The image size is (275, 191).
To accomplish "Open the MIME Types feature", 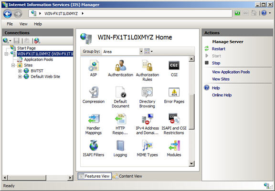I will click(148, 149).
